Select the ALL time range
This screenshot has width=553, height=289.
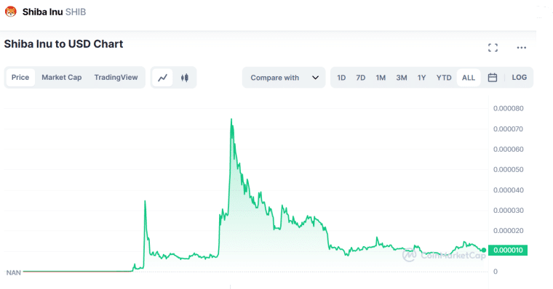469,78
